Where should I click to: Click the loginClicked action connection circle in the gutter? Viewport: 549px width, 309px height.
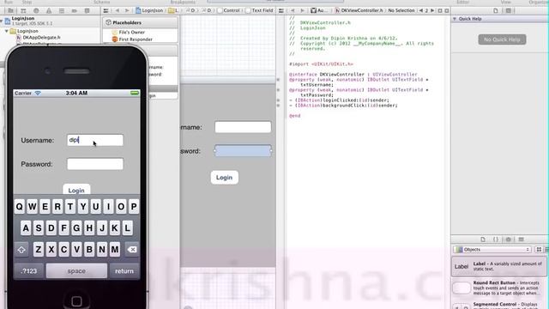[x=278, y=100]
